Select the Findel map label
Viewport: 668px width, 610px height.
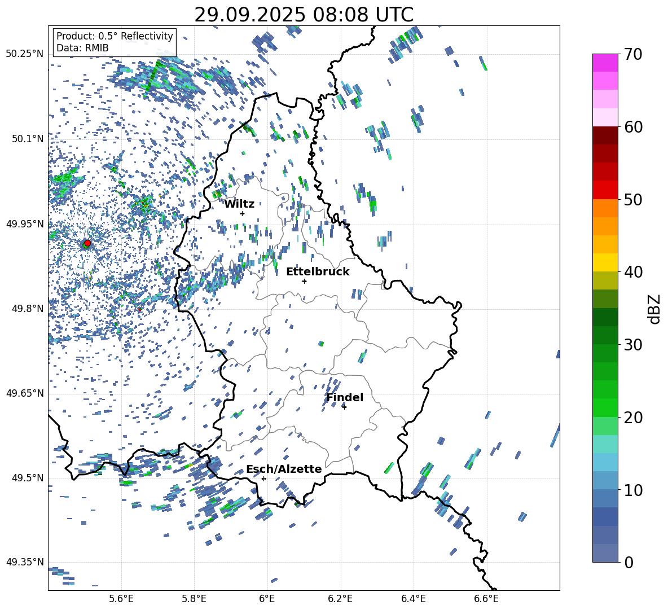[x=345, y=397]
